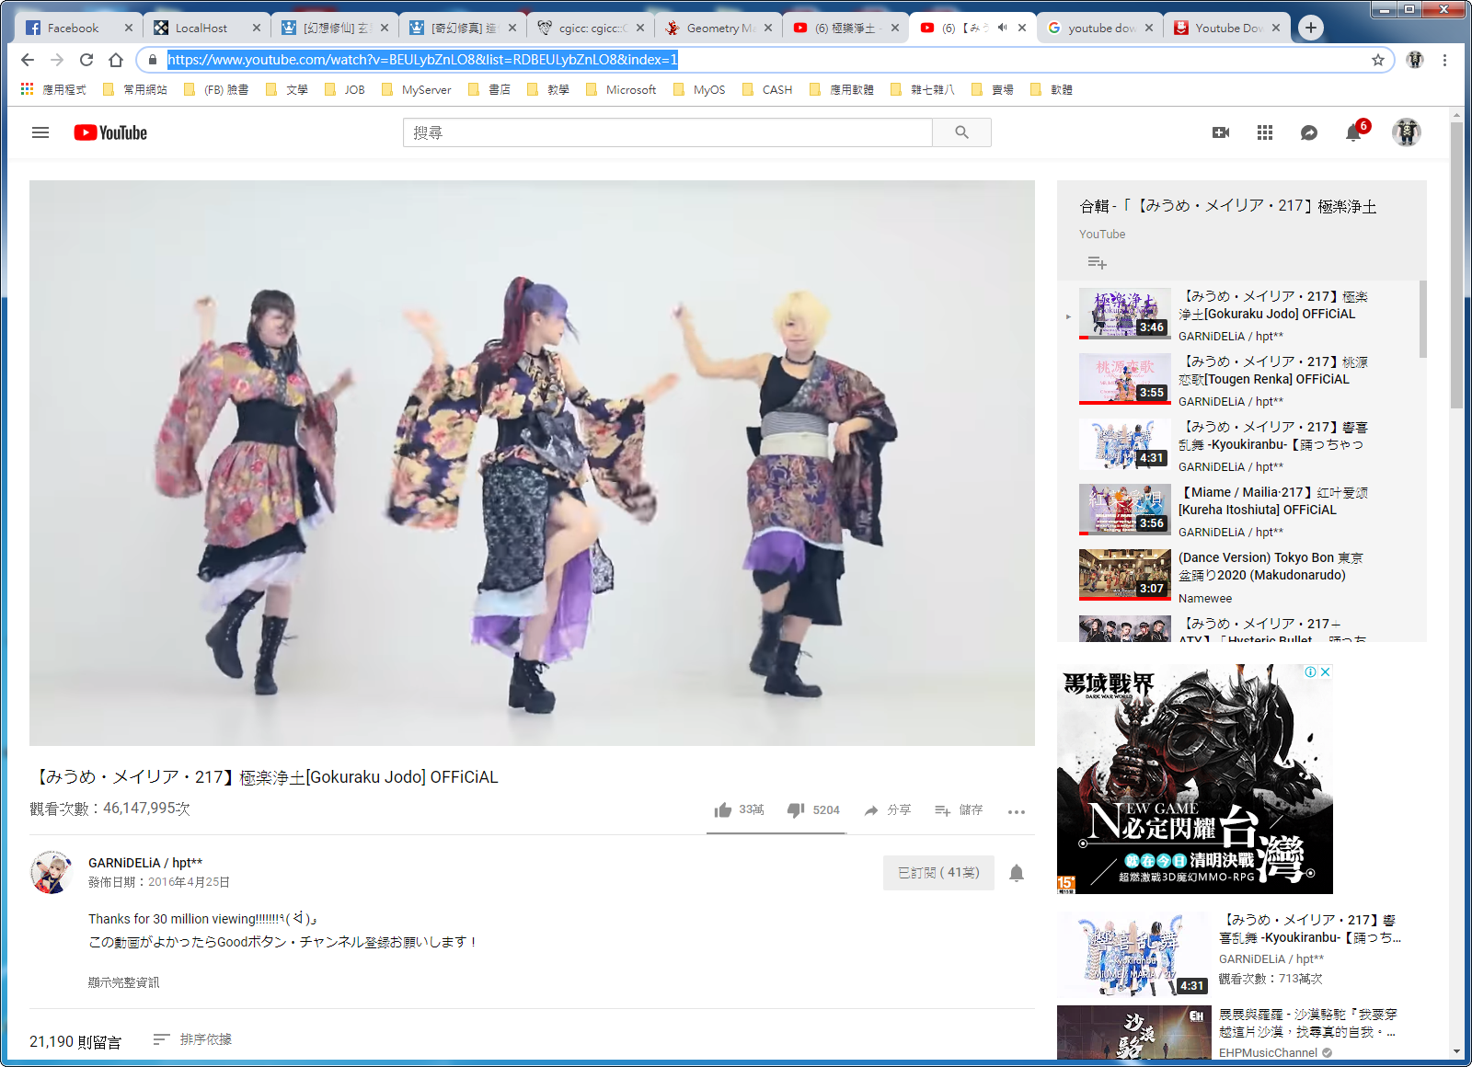
Task: Go forward in browser history
Action: [x=57, y=60]
